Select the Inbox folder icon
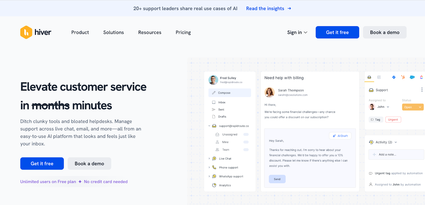Screen dimensions: 425x205 pos(214,102)
